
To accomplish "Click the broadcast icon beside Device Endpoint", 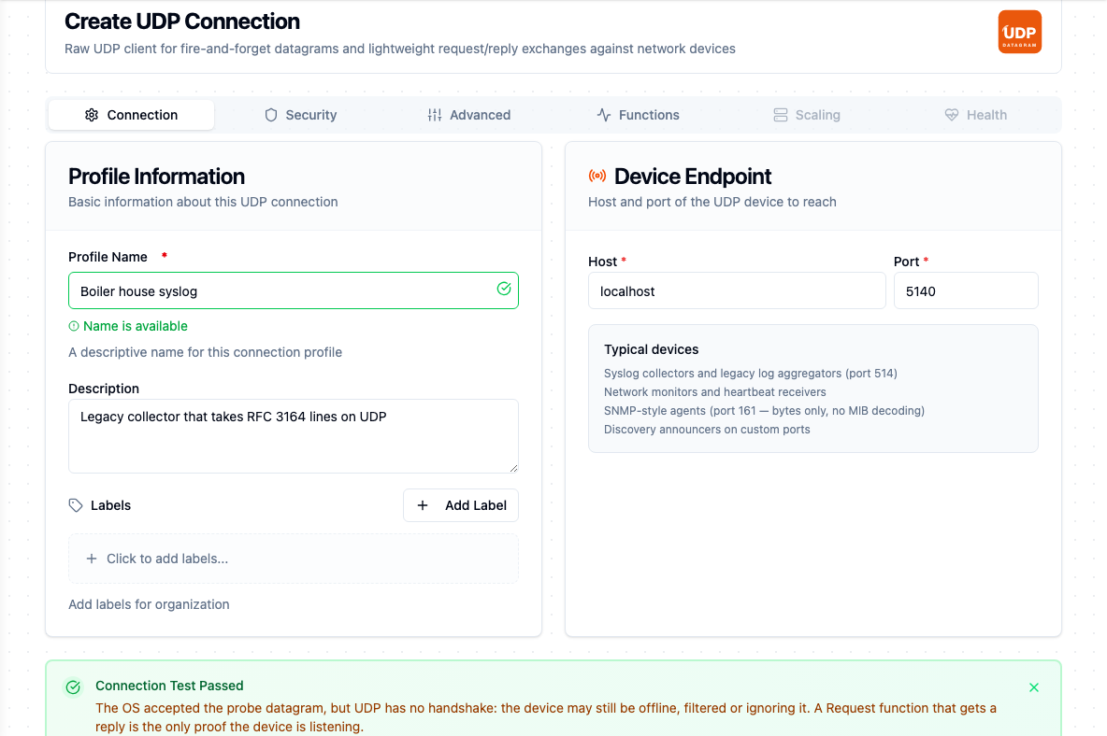I will (x=597, y=176).
